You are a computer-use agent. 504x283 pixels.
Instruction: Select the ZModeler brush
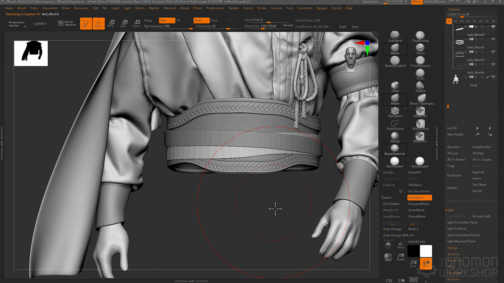(395, 111)
